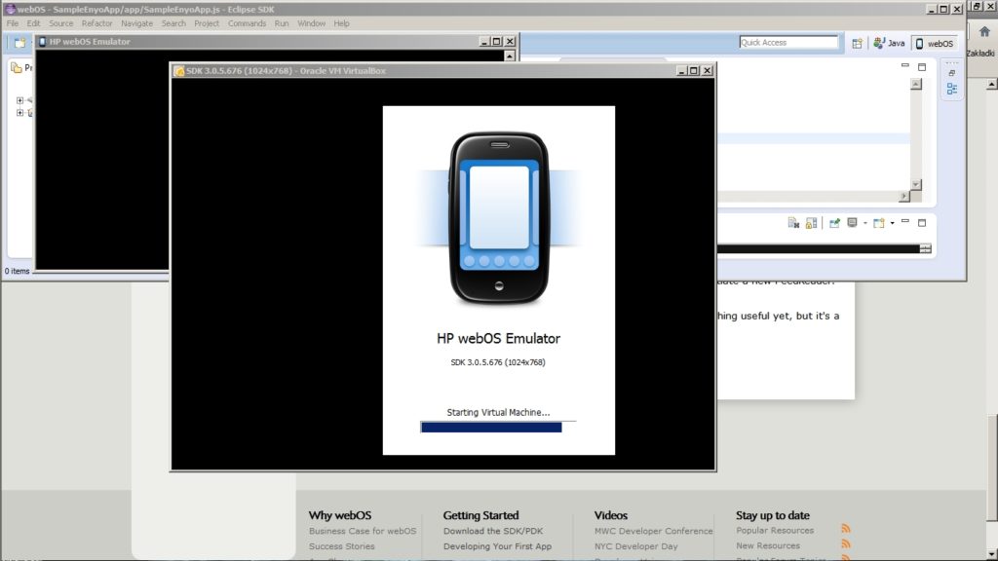998x561 pixels.
Task: Open the Outline view trim icon
Action: click(x=952, y=89)
